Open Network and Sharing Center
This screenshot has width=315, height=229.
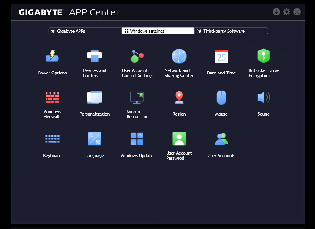pos(179,57)
